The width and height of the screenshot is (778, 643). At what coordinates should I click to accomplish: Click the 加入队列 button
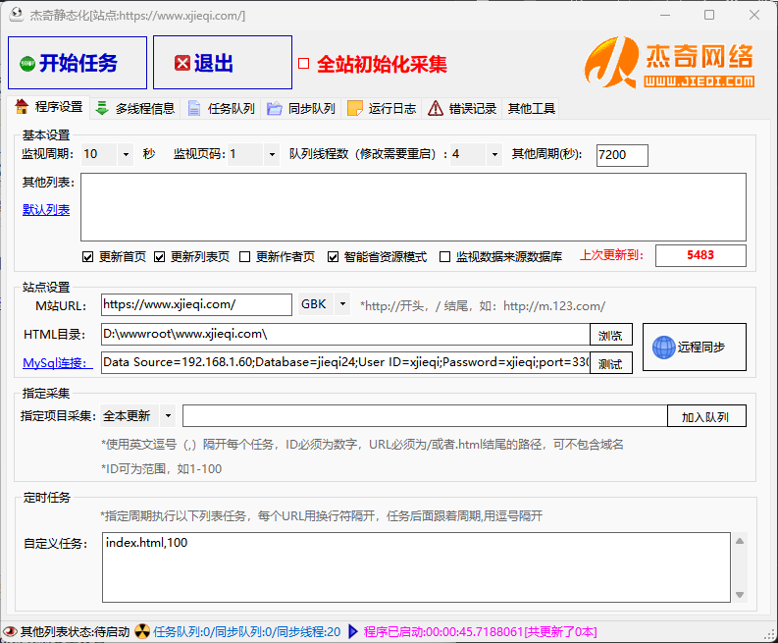tap(705, 416)
